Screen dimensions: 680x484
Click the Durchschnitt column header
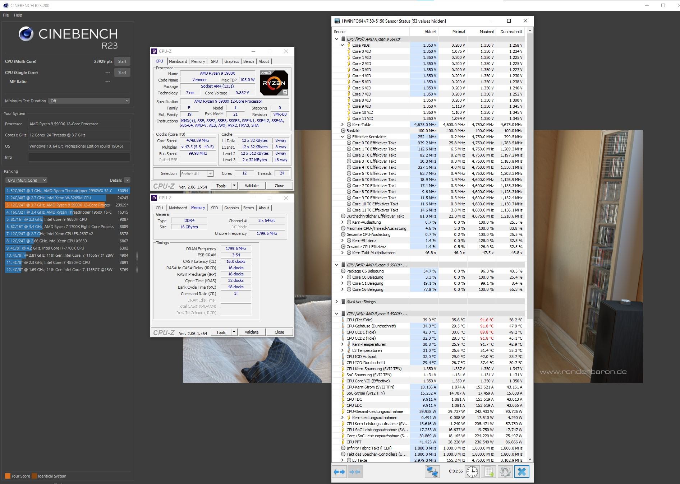[510, 32]
